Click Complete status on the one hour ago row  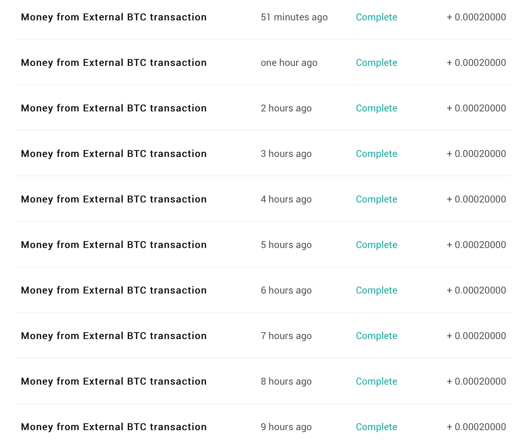coord(376,63)
